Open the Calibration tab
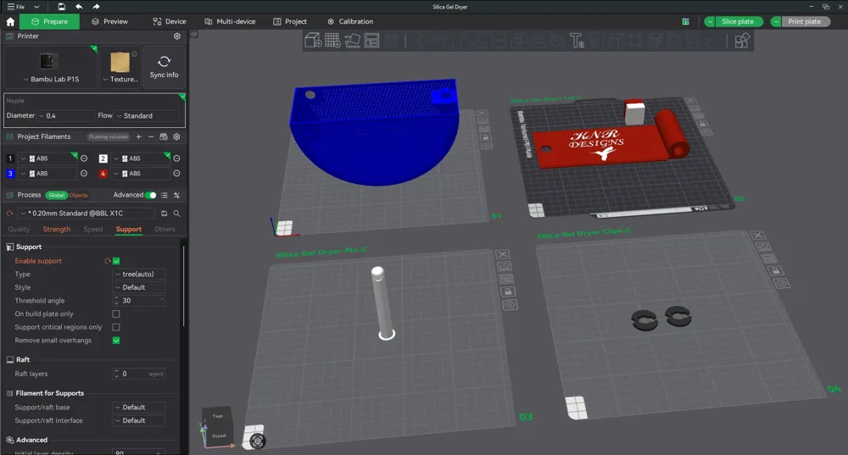 350,22
